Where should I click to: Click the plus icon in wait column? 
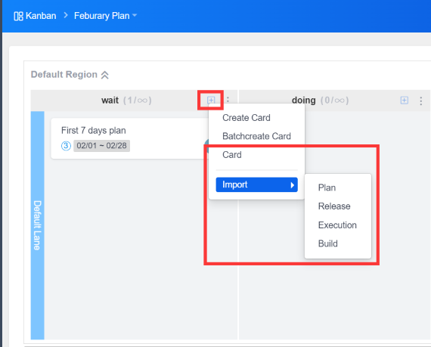pos(211,100)
